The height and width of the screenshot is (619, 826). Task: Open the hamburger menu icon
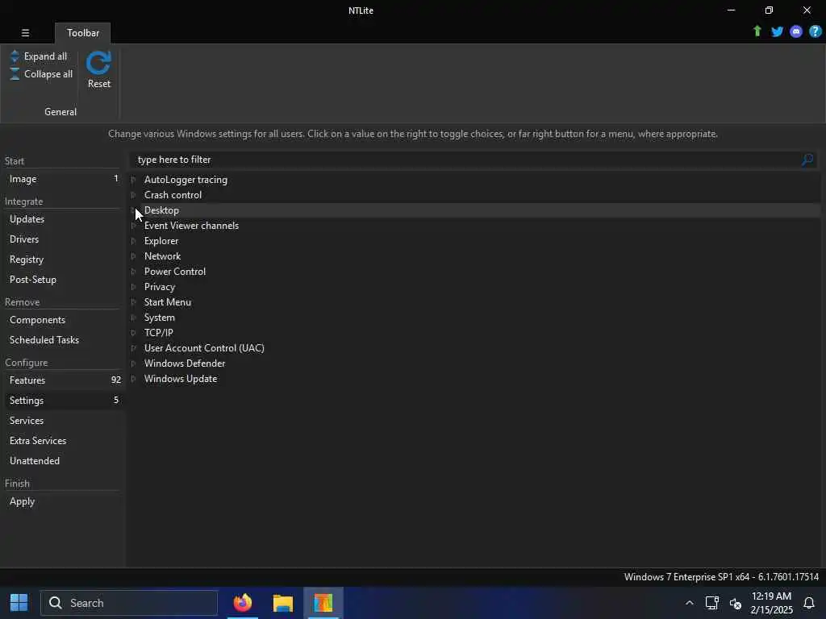pos(25,32)
